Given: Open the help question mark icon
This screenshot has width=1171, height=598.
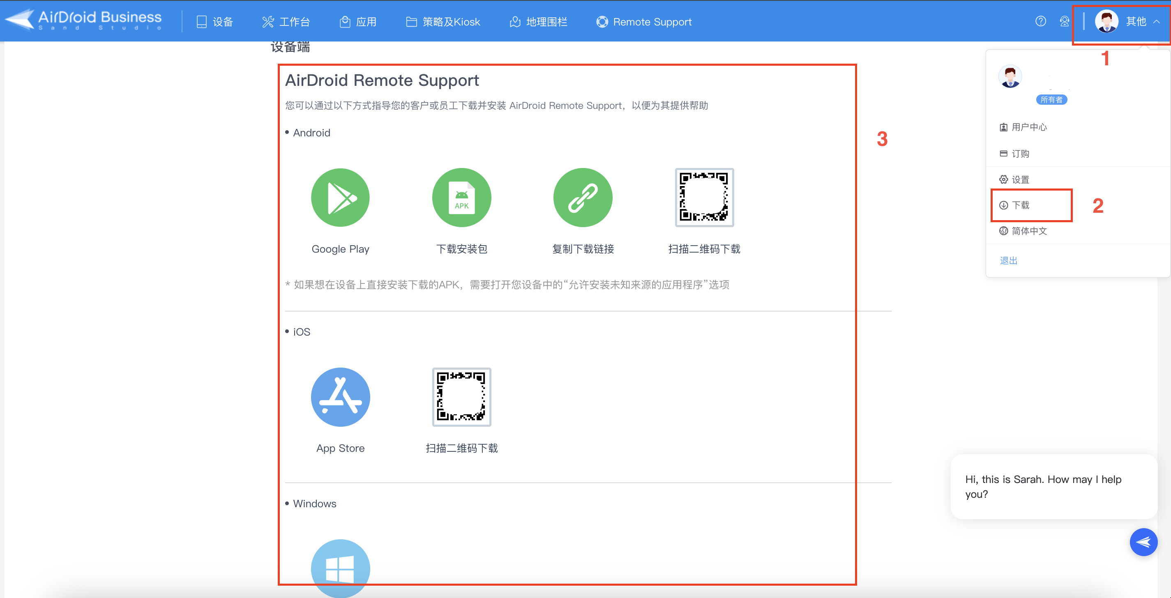Looking at the screenshot, I should click(1040, 21).
